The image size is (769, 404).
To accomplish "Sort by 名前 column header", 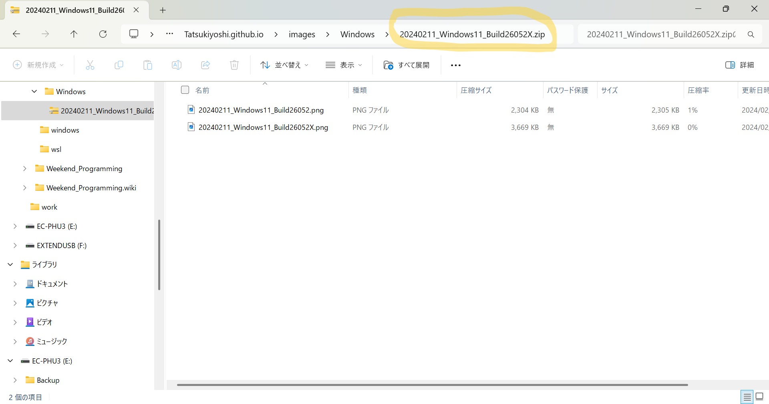I will (x=202, y=90).
